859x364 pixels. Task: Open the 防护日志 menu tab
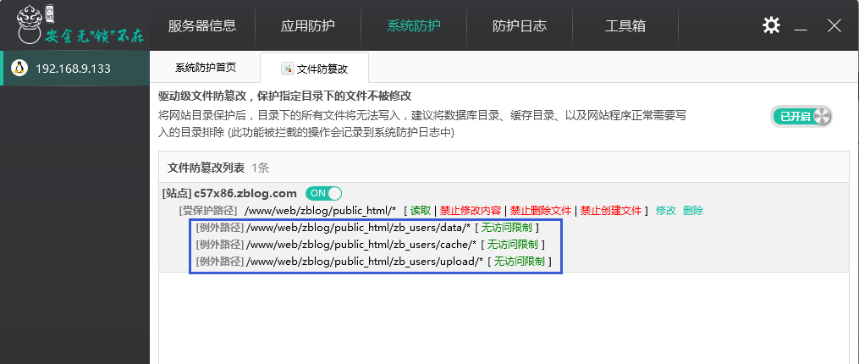520,25
